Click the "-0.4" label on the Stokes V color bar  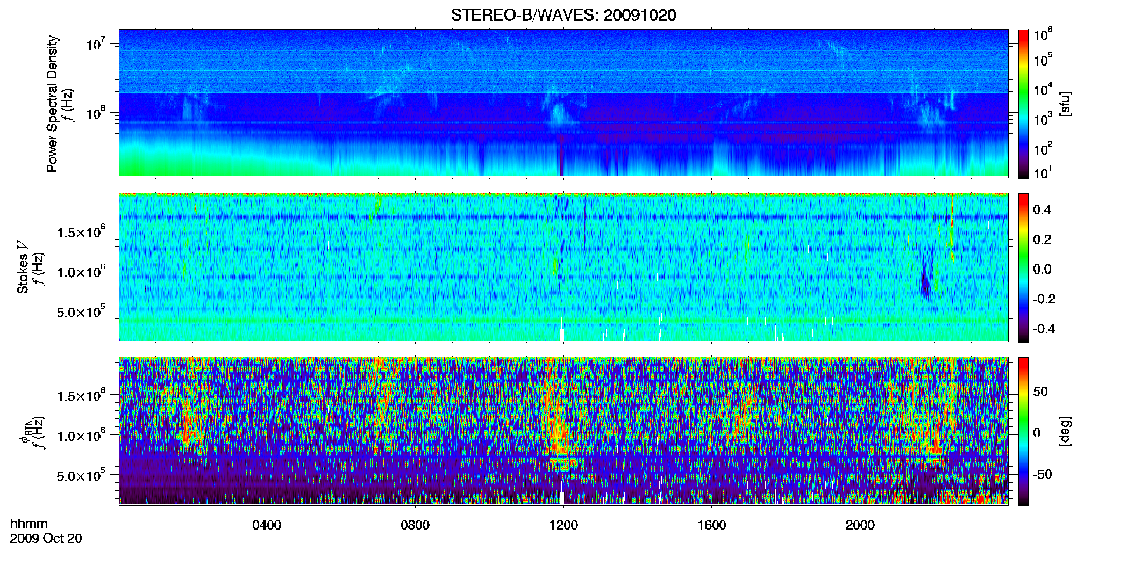[x=1044, y=329]
